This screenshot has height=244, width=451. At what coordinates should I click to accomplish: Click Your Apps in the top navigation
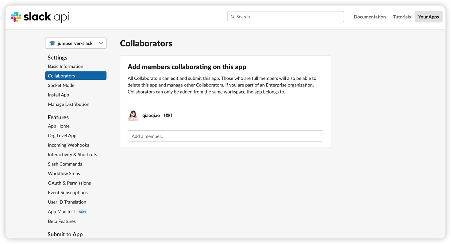click(428, 17)
